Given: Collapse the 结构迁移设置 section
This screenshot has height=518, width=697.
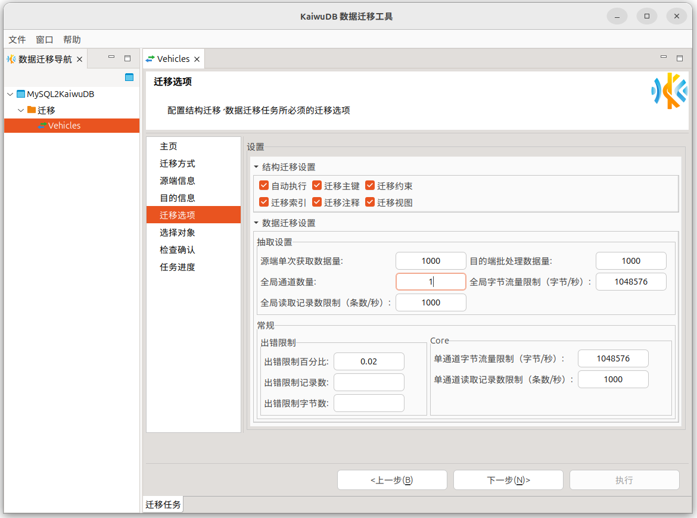Looking at the screenshot, I should (x=256, y=167).
